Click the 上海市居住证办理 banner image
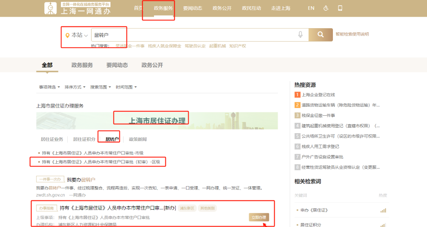427x227 pixels. (157, 121)
